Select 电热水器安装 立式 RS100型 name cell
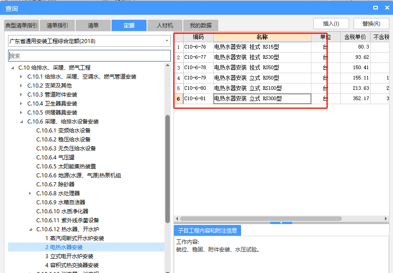The width and height of the screenshot is (393, 273). (x=262, y=88)
